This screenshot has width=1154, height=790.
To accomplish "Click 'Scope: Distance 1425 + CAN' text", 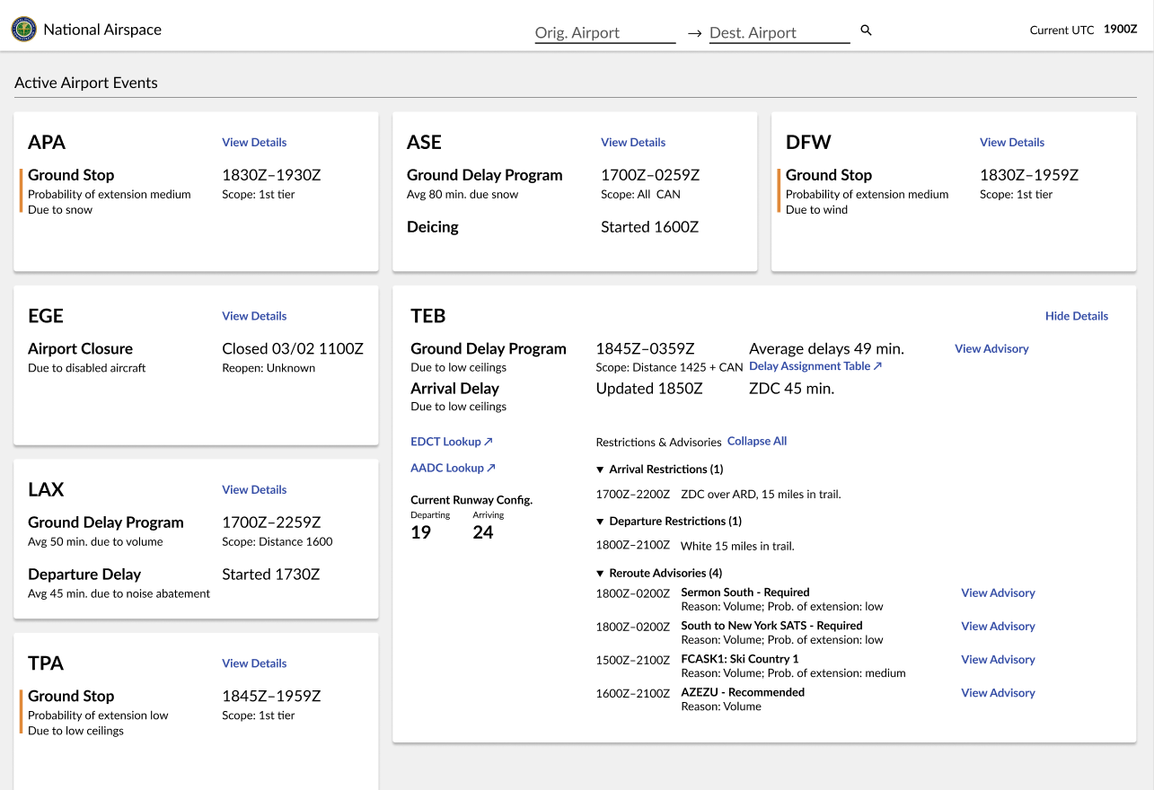I will point(669,367).
